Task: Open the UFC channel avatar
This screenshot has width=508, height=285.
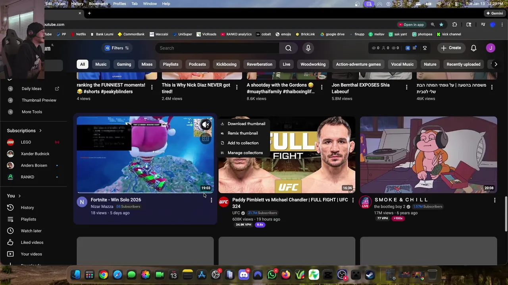Action: 224,202
